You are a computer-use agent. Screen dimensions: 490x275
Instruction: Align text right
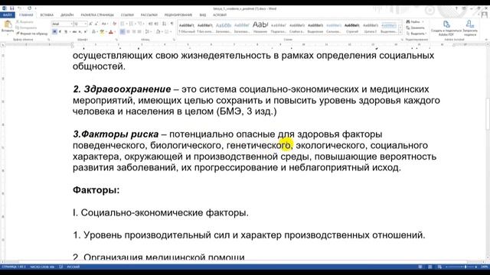pyautogui.click(x=134, y=32)
